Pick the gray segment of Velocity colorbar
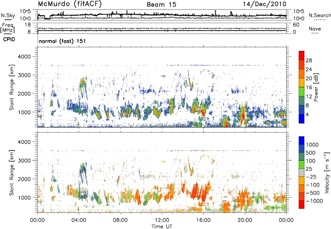331x229 pixels. (x=302, y=172)
